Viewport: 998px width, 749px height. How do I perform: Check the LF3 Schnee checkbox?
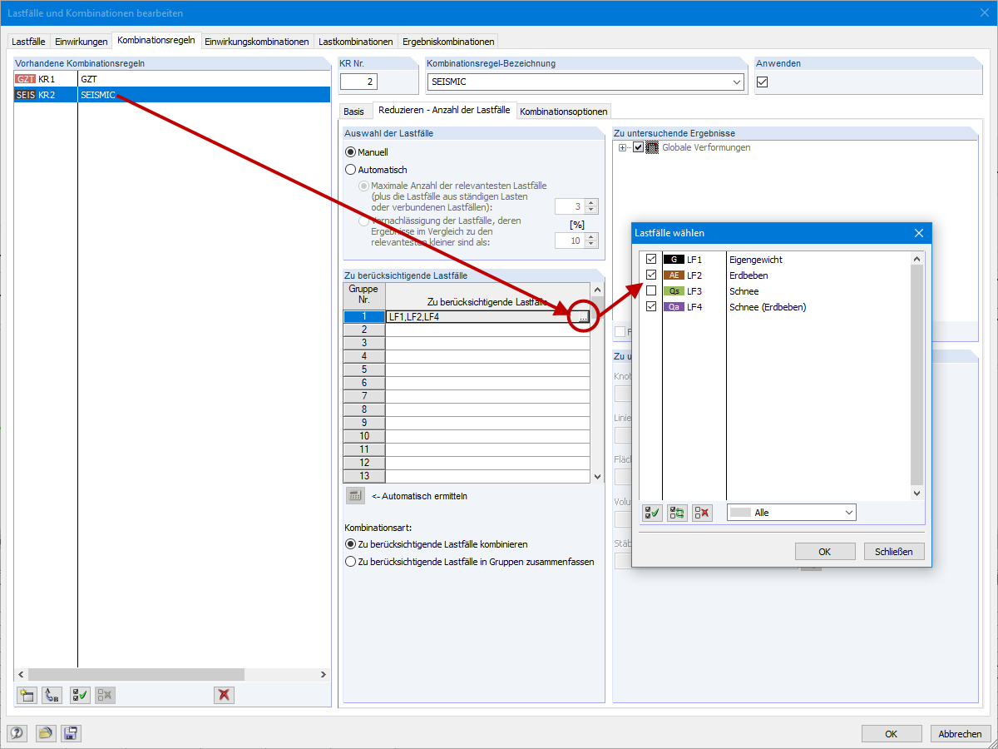651,291
